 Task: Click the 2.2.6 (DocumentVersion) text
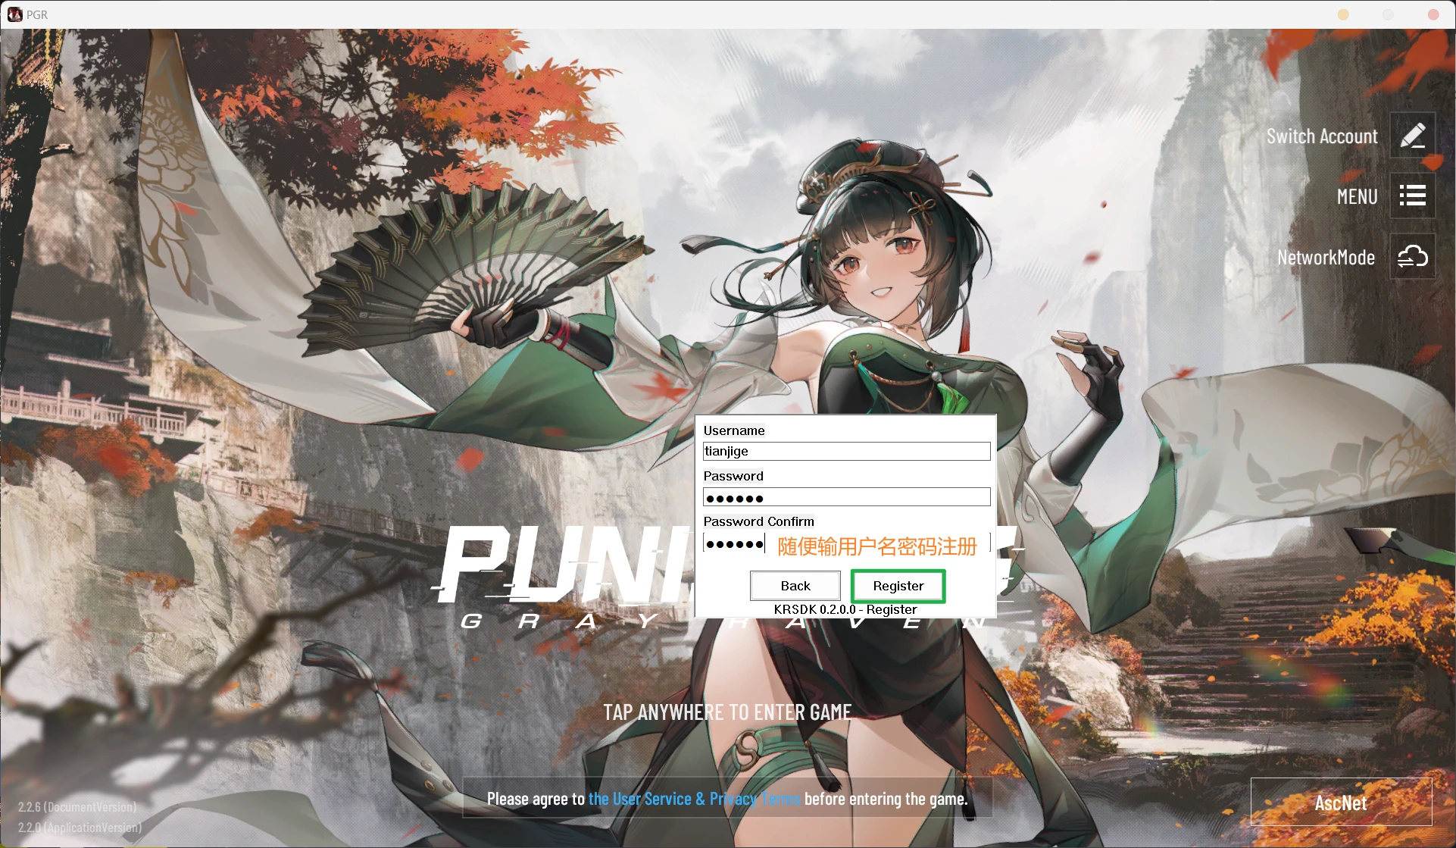click(77, 807)
